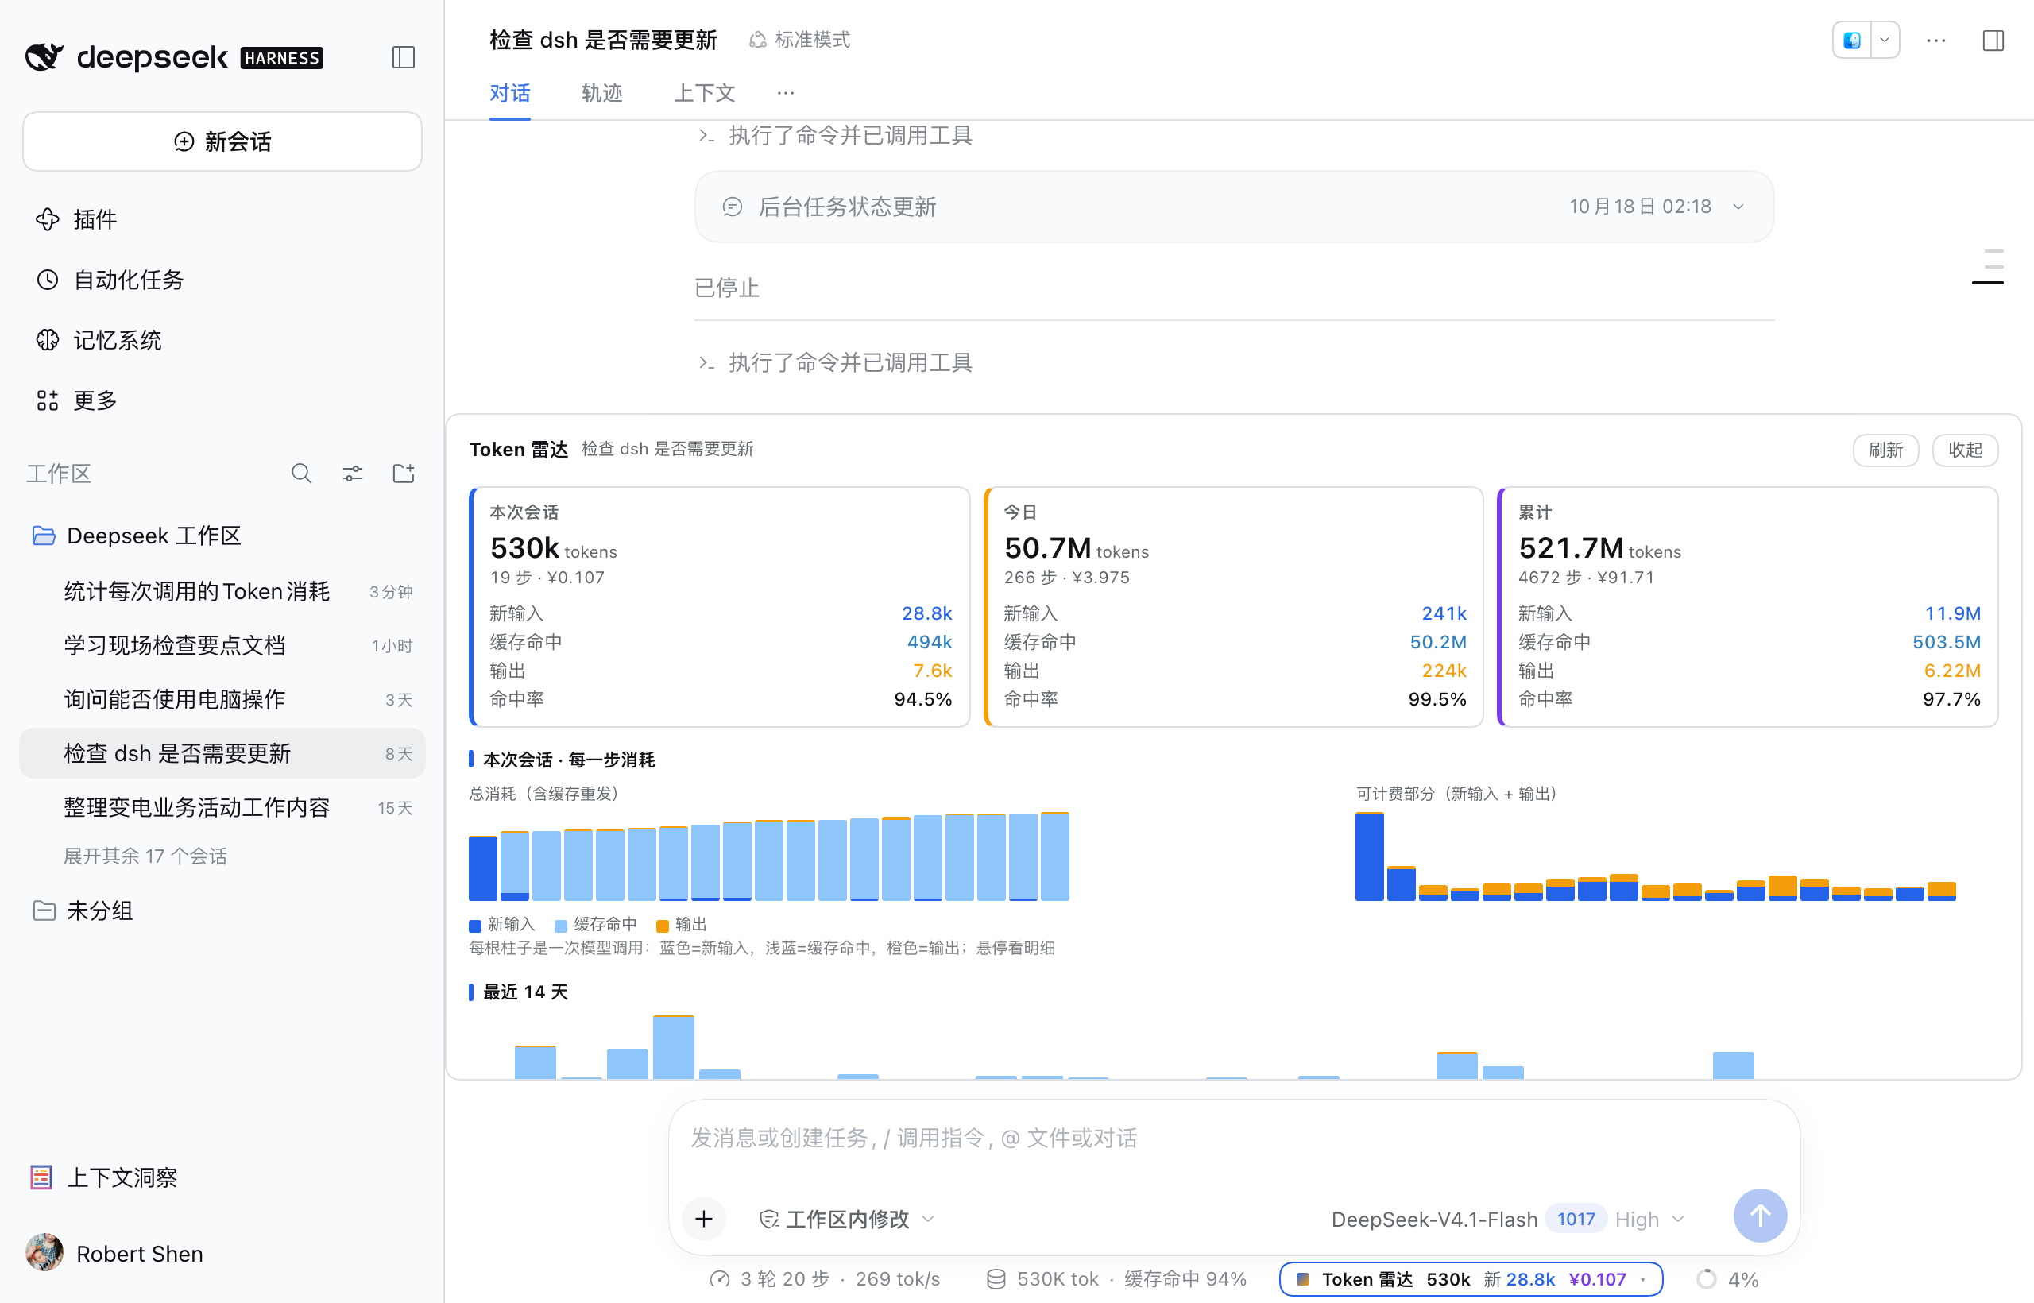The width and height of the screenshot is (2034, 1303).
Task: Collapse the Deepseek 工作区 folder
Action: click(x=137, y=536)
